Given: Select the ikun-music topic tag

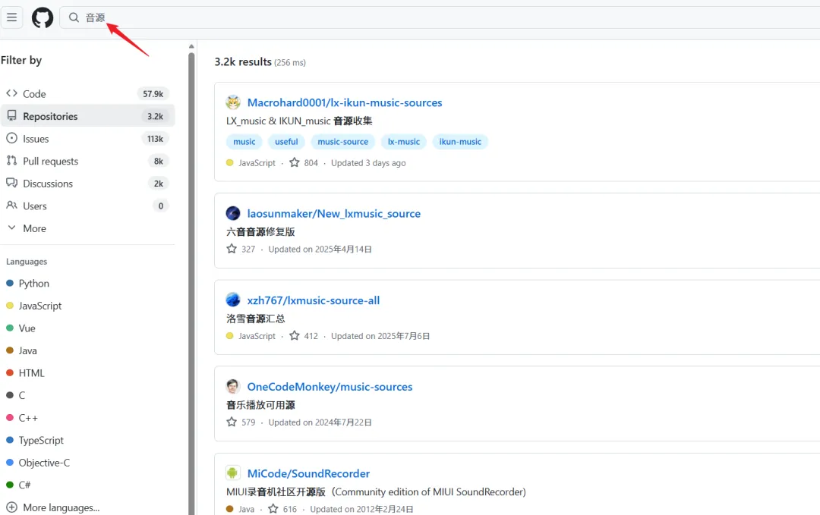Looking at the screenshot, I should click(460, 142).
